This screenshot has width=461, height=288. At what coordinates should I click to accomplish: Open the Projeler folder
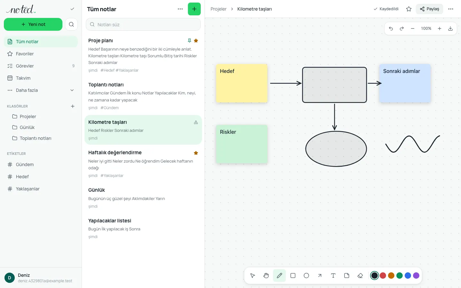point(41,116)
